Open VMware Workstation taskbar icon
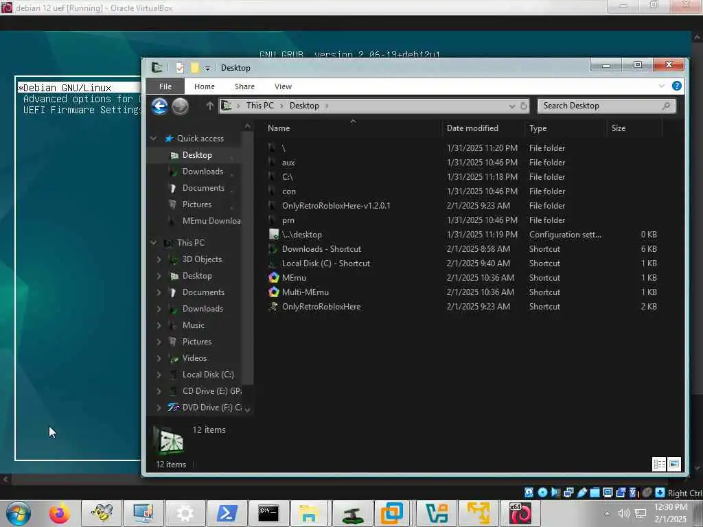 [392, 513]
